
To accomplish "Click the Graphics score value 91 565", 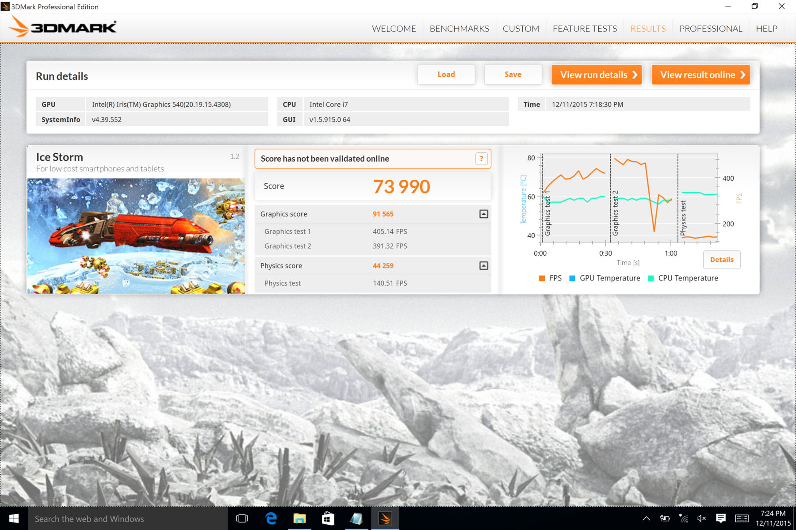I will [383, 214].
